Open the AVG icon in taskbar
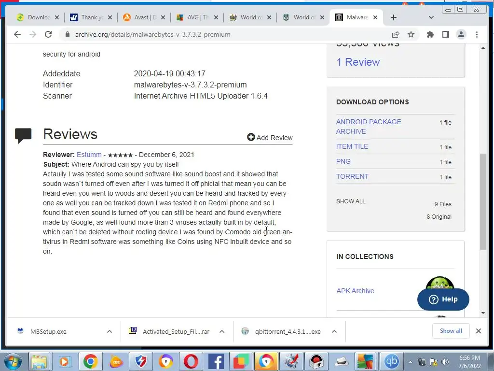494x371 pixels. (x=366, y=361)
